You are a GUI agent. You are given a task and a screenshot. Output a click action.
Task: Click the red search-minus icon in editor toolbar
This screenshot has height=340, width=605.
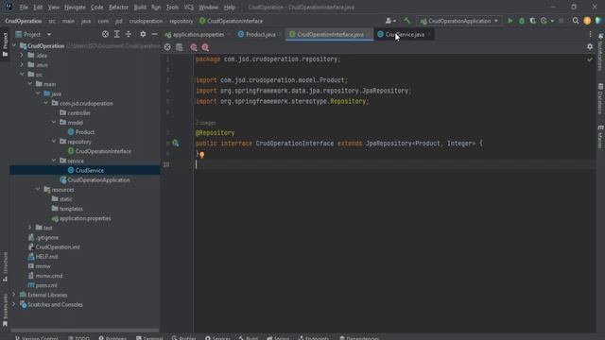click(194, 47)
